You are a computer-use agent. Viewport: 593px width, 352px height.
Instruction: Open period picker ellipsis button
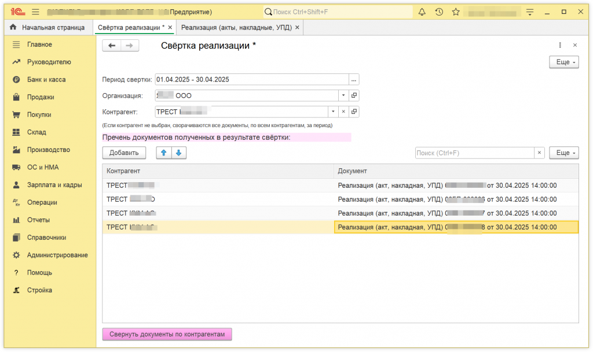(354, 79)
